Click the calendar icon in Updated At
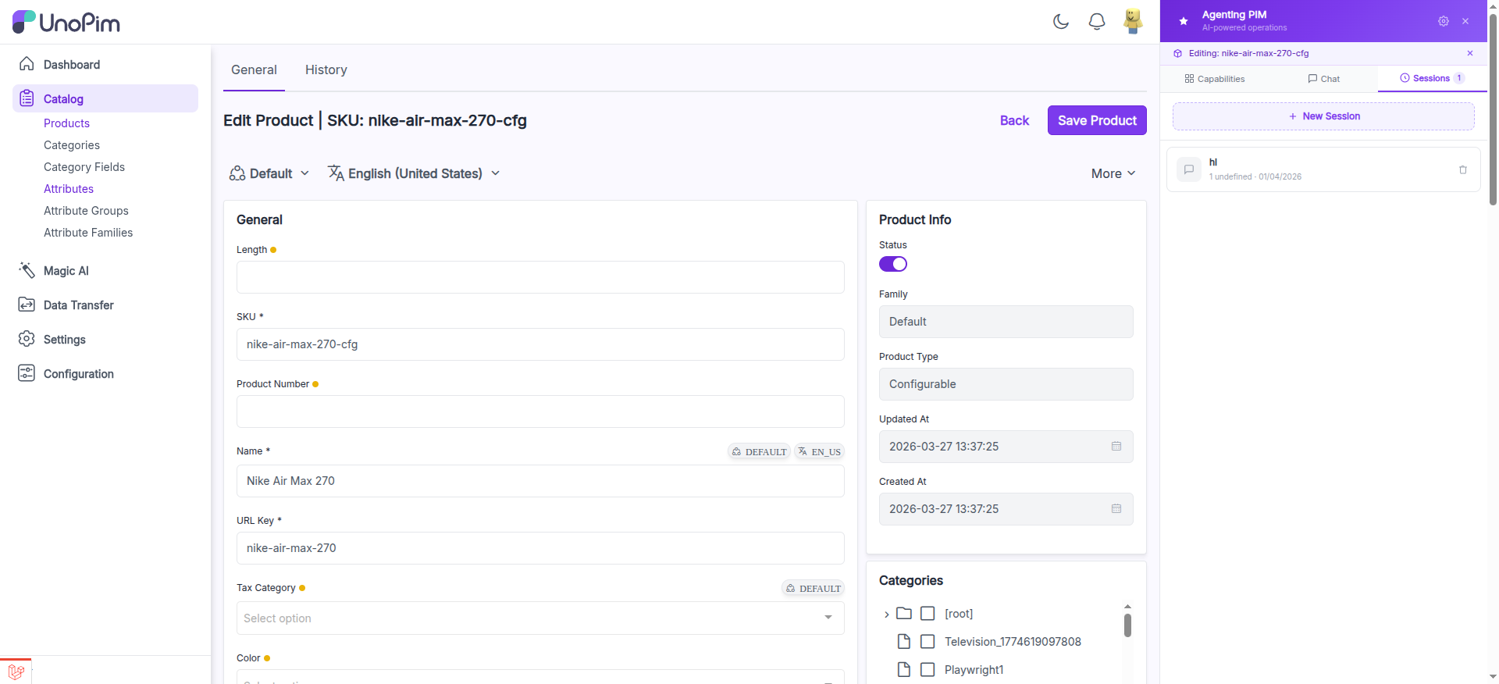 click(1116, 447)
